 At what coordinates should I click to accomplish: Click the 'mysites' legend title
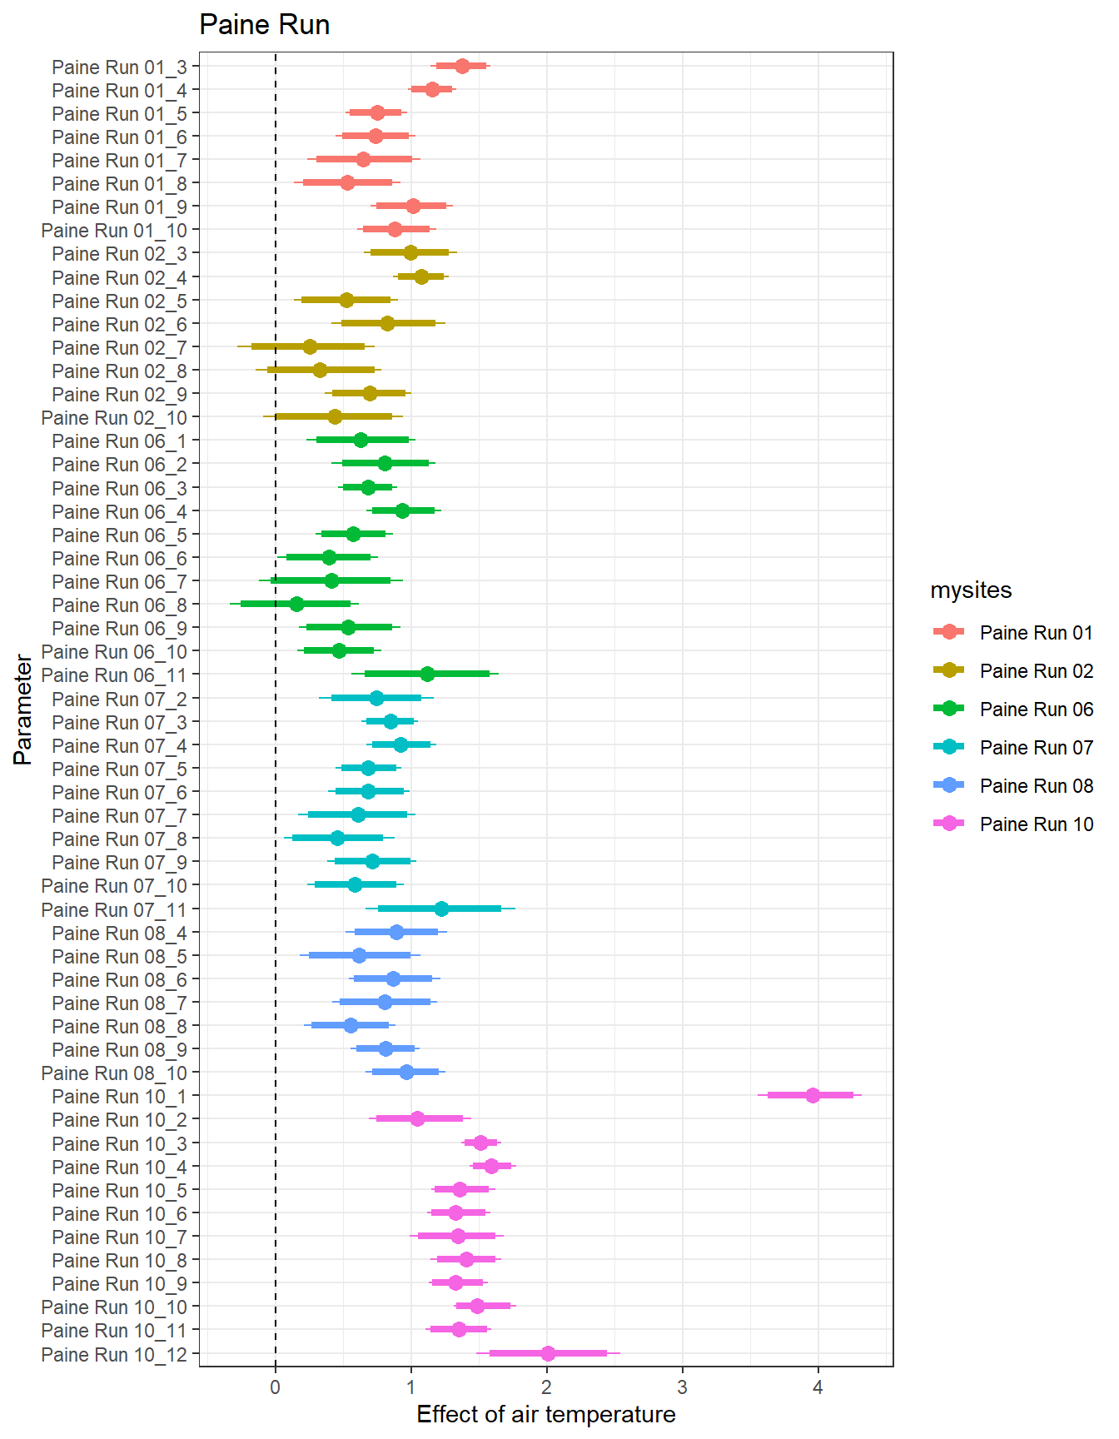[x=971, y=590]
